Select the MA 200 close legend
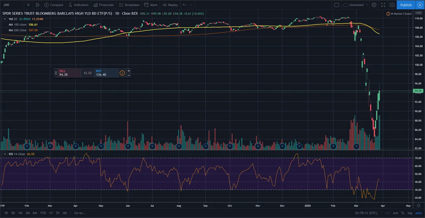Screen dimensions: 425x218 [x=18, y=30]
